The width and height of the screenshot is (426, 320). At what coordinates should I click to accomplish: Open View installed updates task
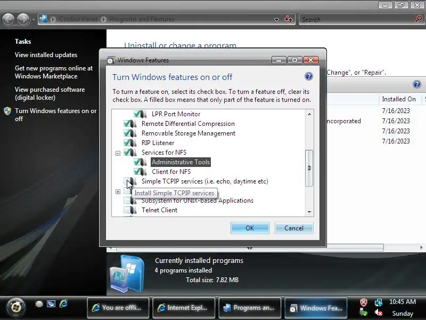pyautogui.click(x=46, y=55)
